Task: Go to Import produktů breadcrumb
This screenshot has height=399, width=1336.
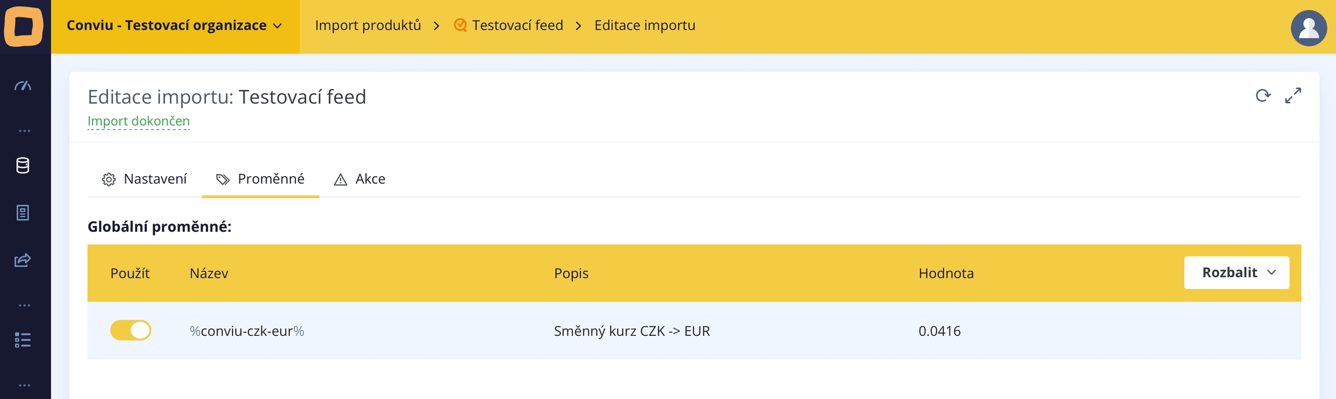Action: (368, 25)
